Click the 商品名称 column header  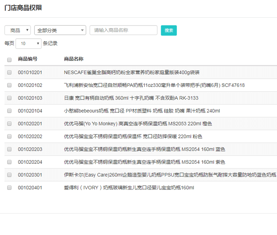coord(73,59)
